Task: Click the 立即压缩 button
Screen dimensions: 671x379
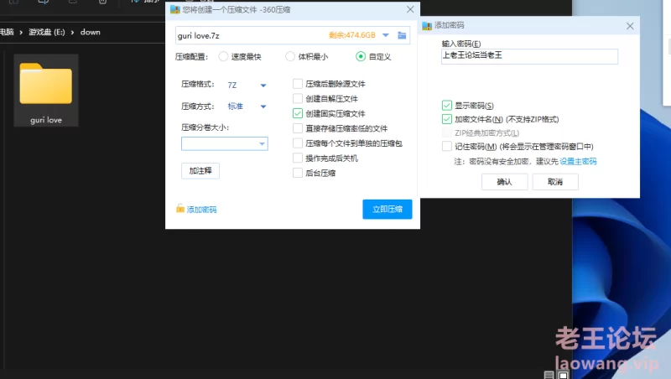Action: (387, 210)
